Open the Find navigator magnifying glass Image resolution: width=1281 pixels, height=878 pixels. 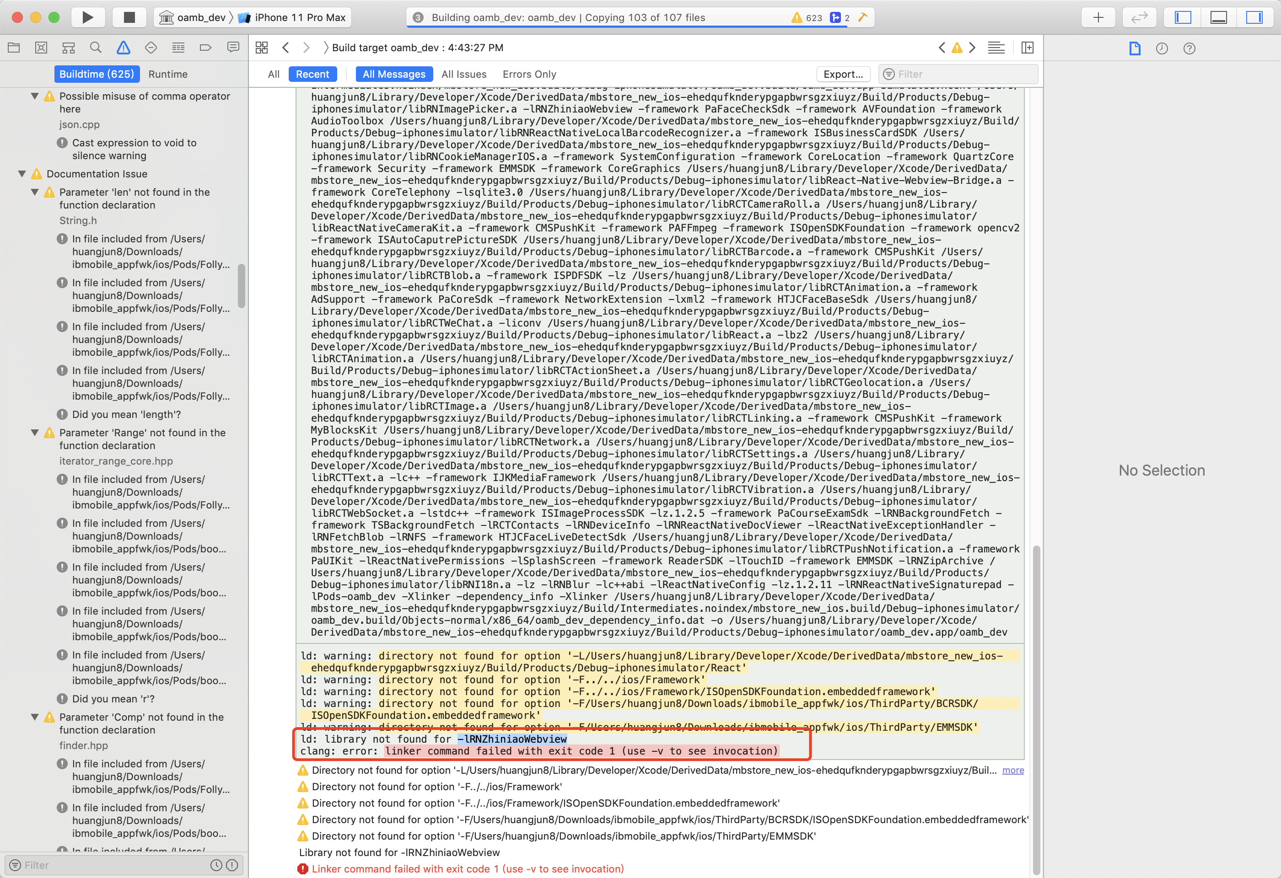[x=95, y=48]
